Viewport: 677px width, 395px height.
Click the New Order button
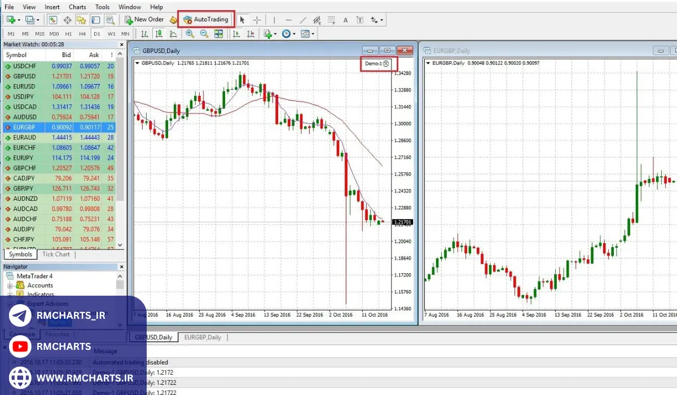[x=144, y=20]
